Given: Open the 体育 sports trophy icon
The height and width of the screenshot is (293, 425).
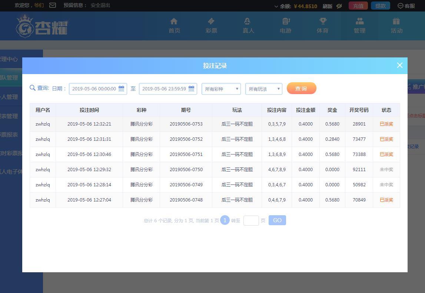Looking at the screenshot, I should (322, 21).
